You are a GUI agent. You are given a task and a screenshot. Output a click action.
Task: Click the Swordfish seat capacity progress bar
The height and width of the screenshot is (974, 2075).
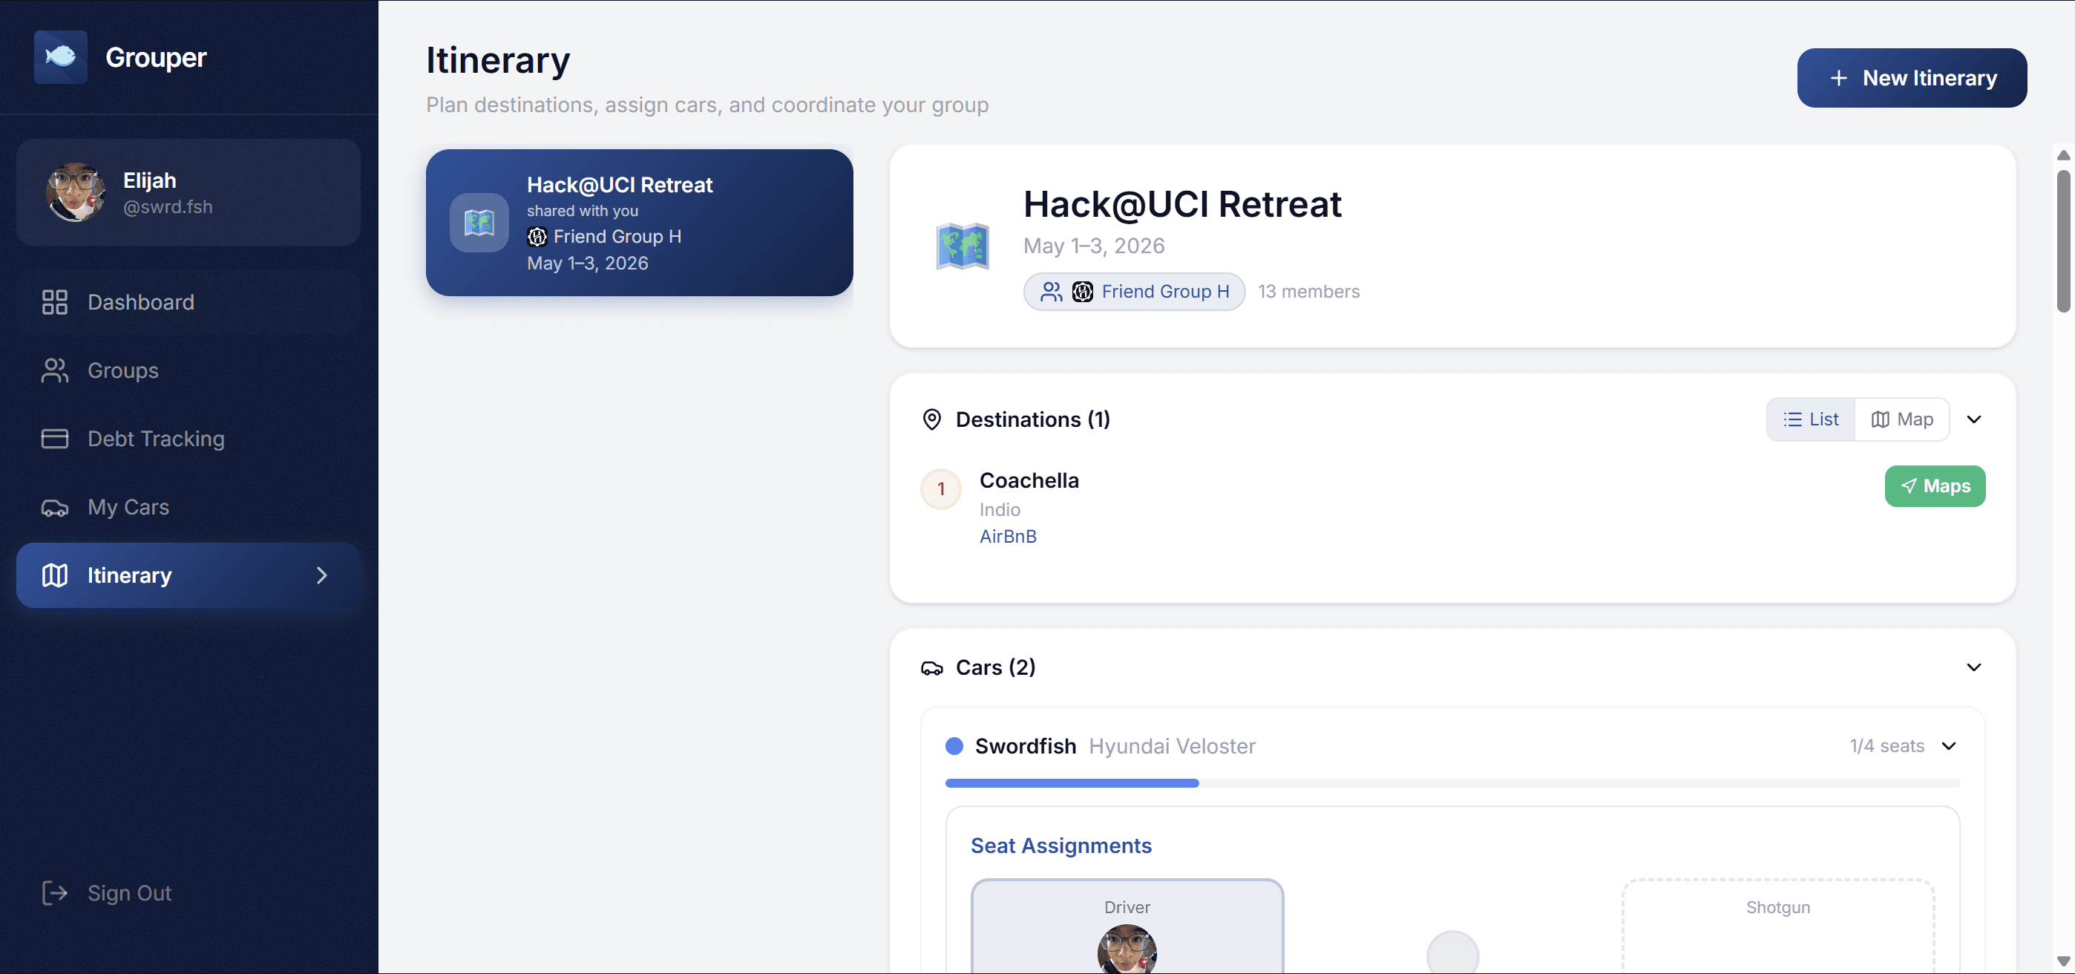(x=1452, y=783)
